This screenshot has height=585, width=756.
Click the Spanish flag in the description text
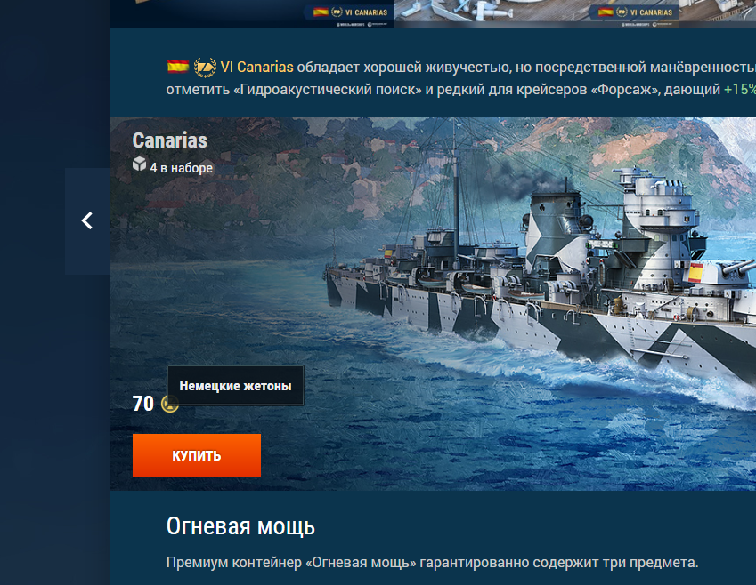tap(178, 67)
